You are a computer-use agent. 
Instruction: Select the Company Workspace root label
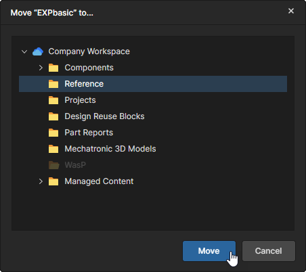click(89, 51)
